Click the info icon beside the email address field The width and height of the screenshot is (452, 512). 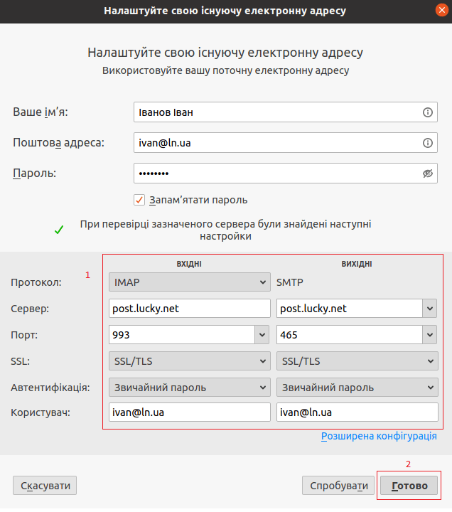428,143
